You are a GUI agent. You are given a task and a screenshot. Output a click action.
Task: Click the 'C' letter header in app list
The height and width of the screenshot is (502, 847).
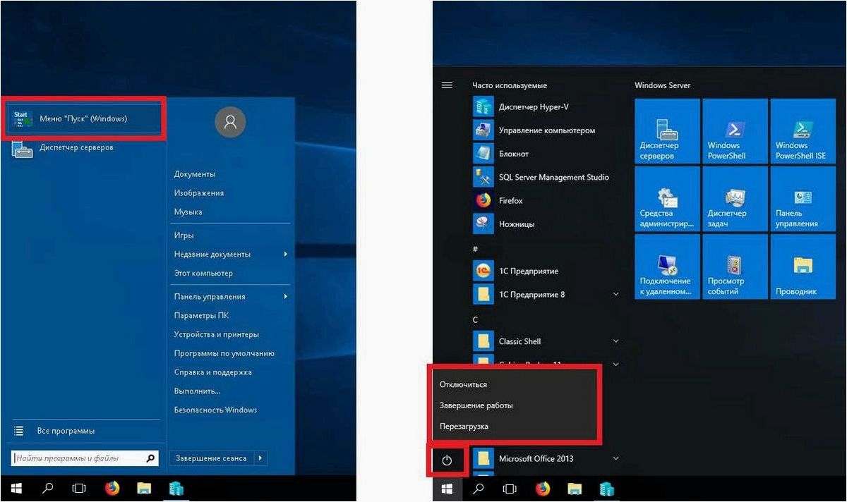tap(475, 319)
